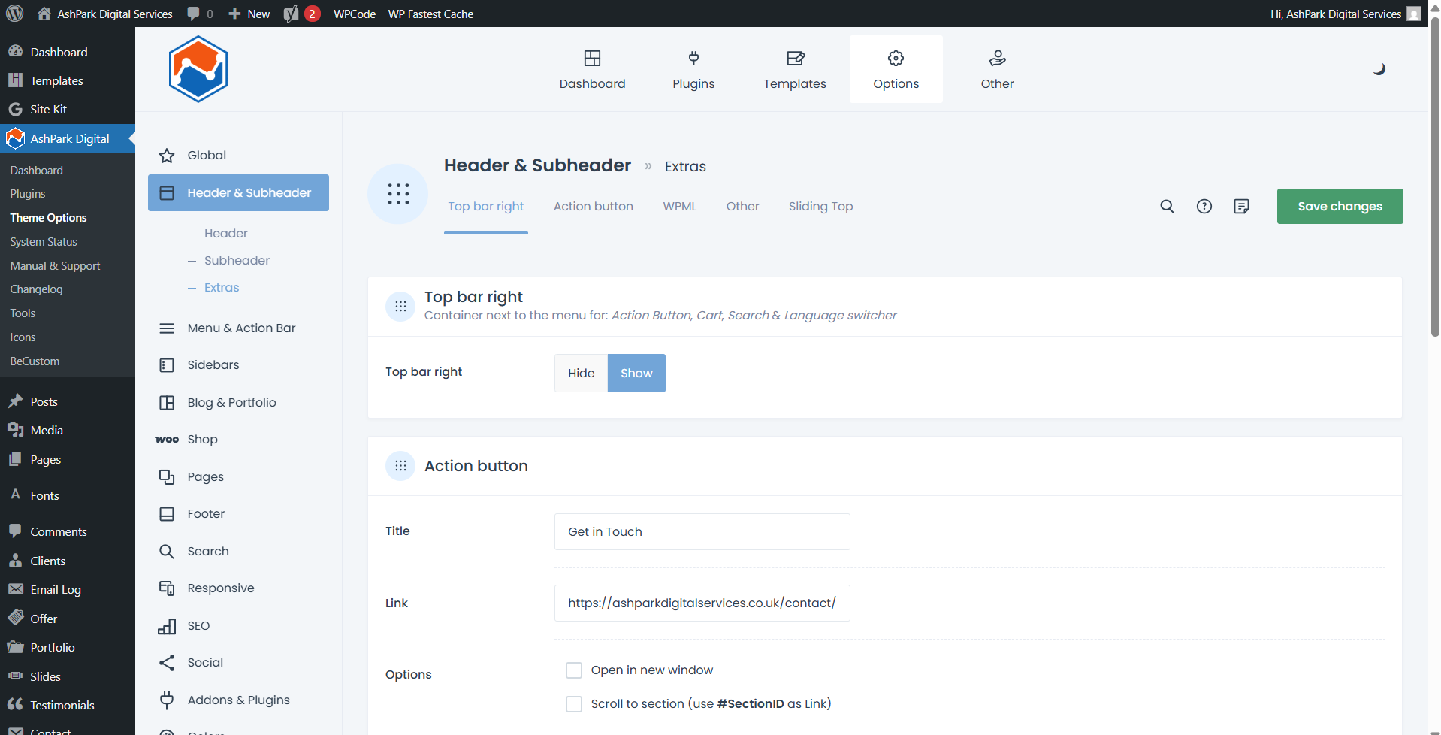This screenshot has height=735, width=1441.
Task: Select the Templates icon in theme navigation
Action: click(794, 68)
